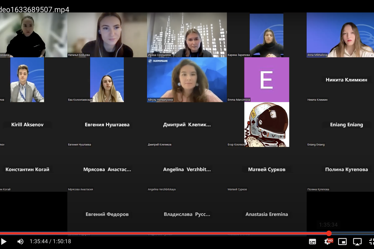Click the red progress bar scrubber handle

click(x=329, y=233)
